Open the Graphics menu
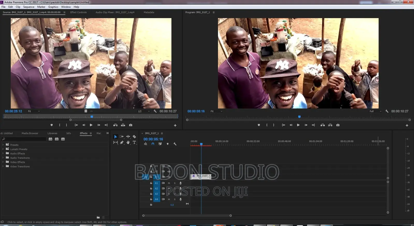This screenshot has height=226, width=414. click(53, 7)
